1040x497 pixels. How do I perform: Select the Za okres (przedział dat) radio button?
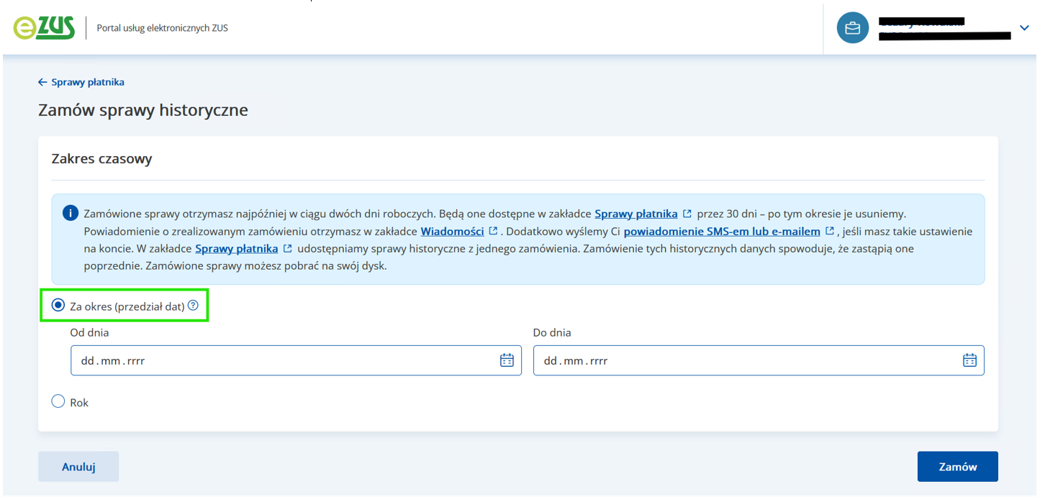[x=58, y=306]
